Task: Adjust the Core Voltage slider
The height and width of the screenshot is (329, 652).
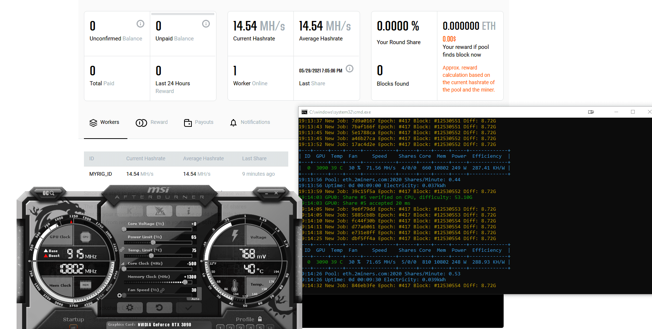Action: (x=158, y=229)
